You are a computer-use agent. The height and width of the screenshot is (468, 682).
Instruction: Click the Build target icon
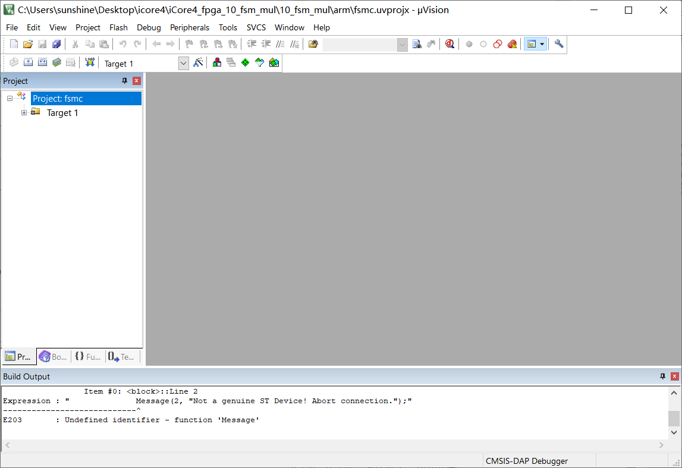[28, 62]
